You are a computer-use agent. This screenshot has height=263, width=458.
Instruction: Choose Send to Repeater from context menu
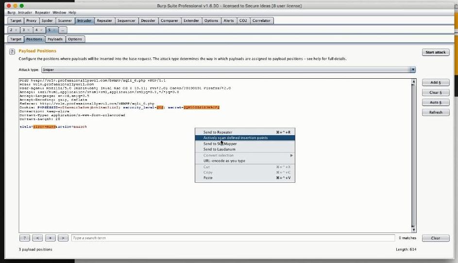click(245, 132)
